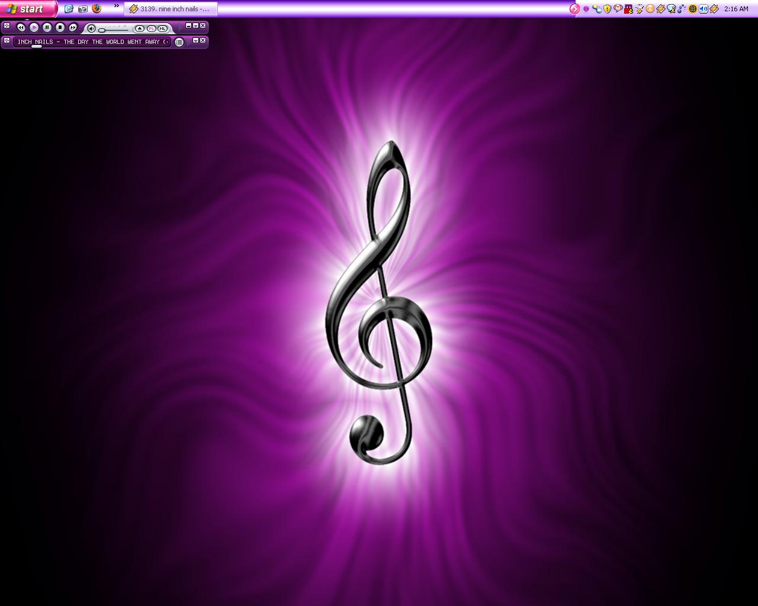758x606 pixels.
Task: Click the Winamp play button
Action: (x=34, y=27)
